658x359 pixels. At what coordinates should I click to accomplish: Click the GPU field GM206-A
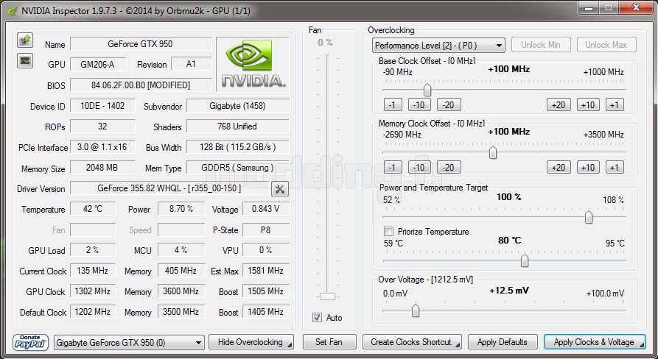coord(98,64)
